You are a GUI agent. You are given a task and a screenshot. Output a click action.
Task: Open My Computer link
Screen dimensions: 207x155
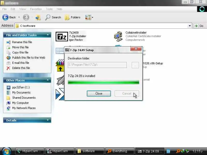tap(20, 103)
